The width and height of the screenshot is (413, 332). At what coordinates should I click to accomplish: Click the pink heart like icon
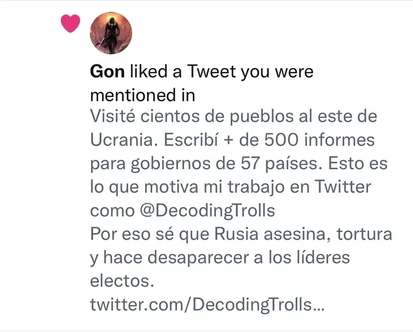point(71,23)
